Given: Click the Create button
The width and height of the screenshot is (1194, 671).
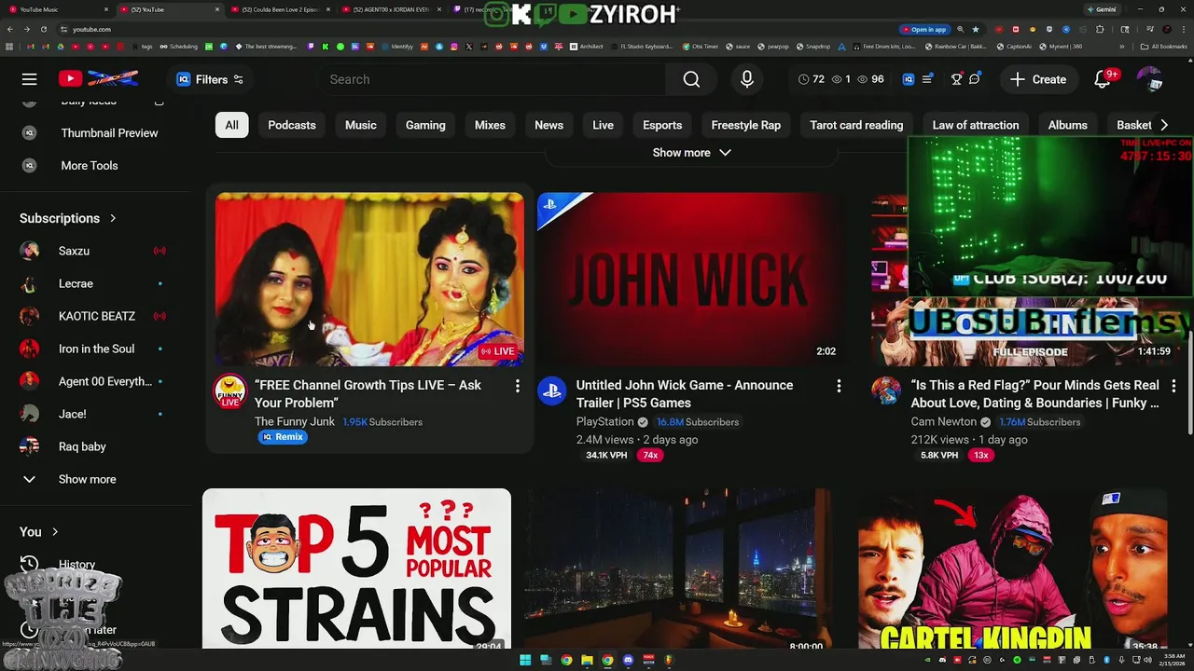Looking at the screenshot, I should [x=1038, y=79].
